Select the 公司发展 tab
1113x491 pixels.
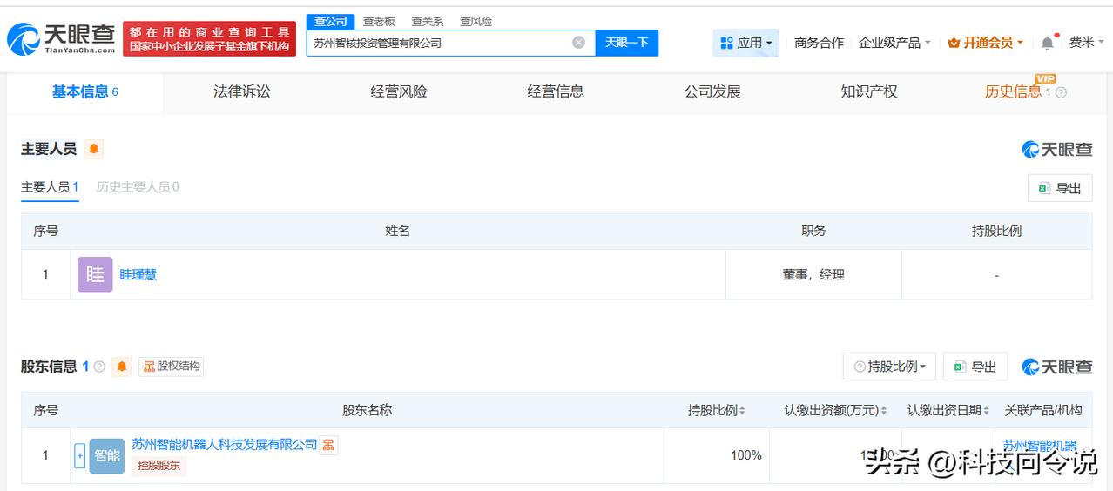pos(712,91)
